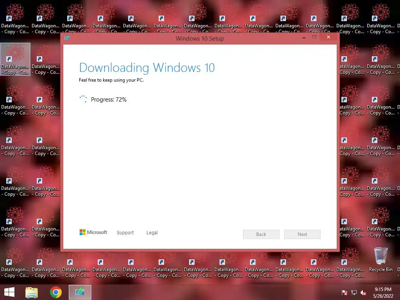Click the Progress: 72% text
Image resolution: width=400 pixels, height=300 pixels.
[x=109, y=100]
